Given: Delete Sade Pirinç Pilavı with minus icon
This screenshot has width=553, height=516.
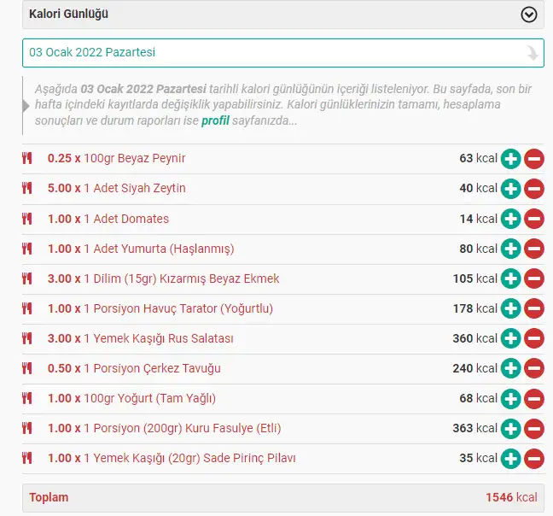Looking at the screenshot, I should pos(534,458).
